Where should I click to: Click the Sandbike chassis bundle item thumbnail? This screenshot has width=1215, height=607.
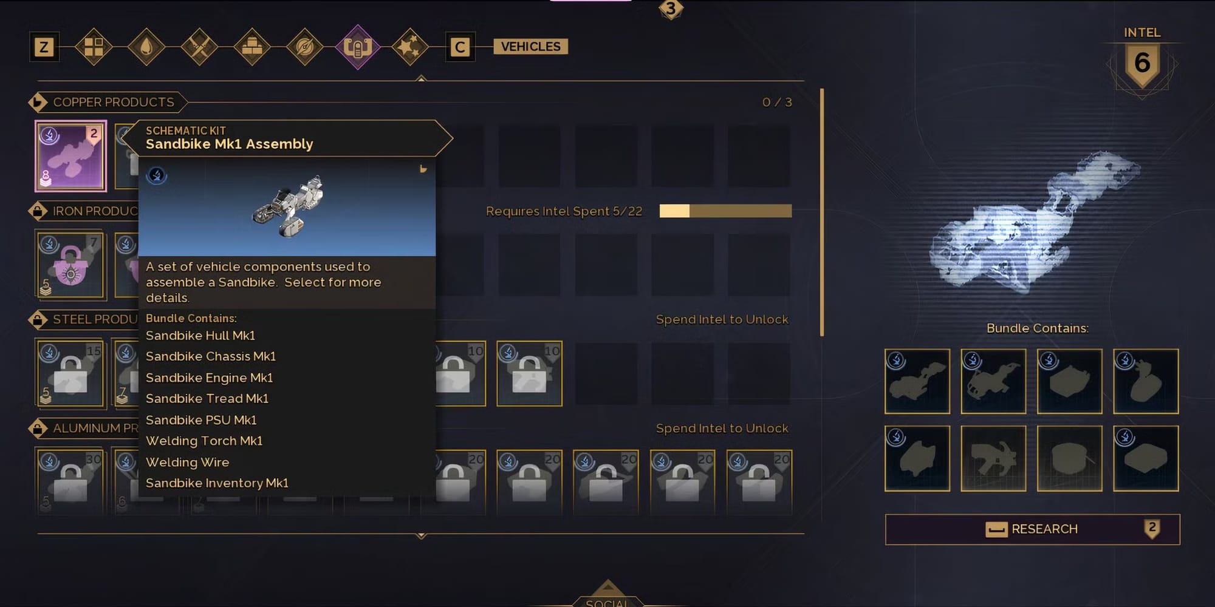tap(993, 381)
